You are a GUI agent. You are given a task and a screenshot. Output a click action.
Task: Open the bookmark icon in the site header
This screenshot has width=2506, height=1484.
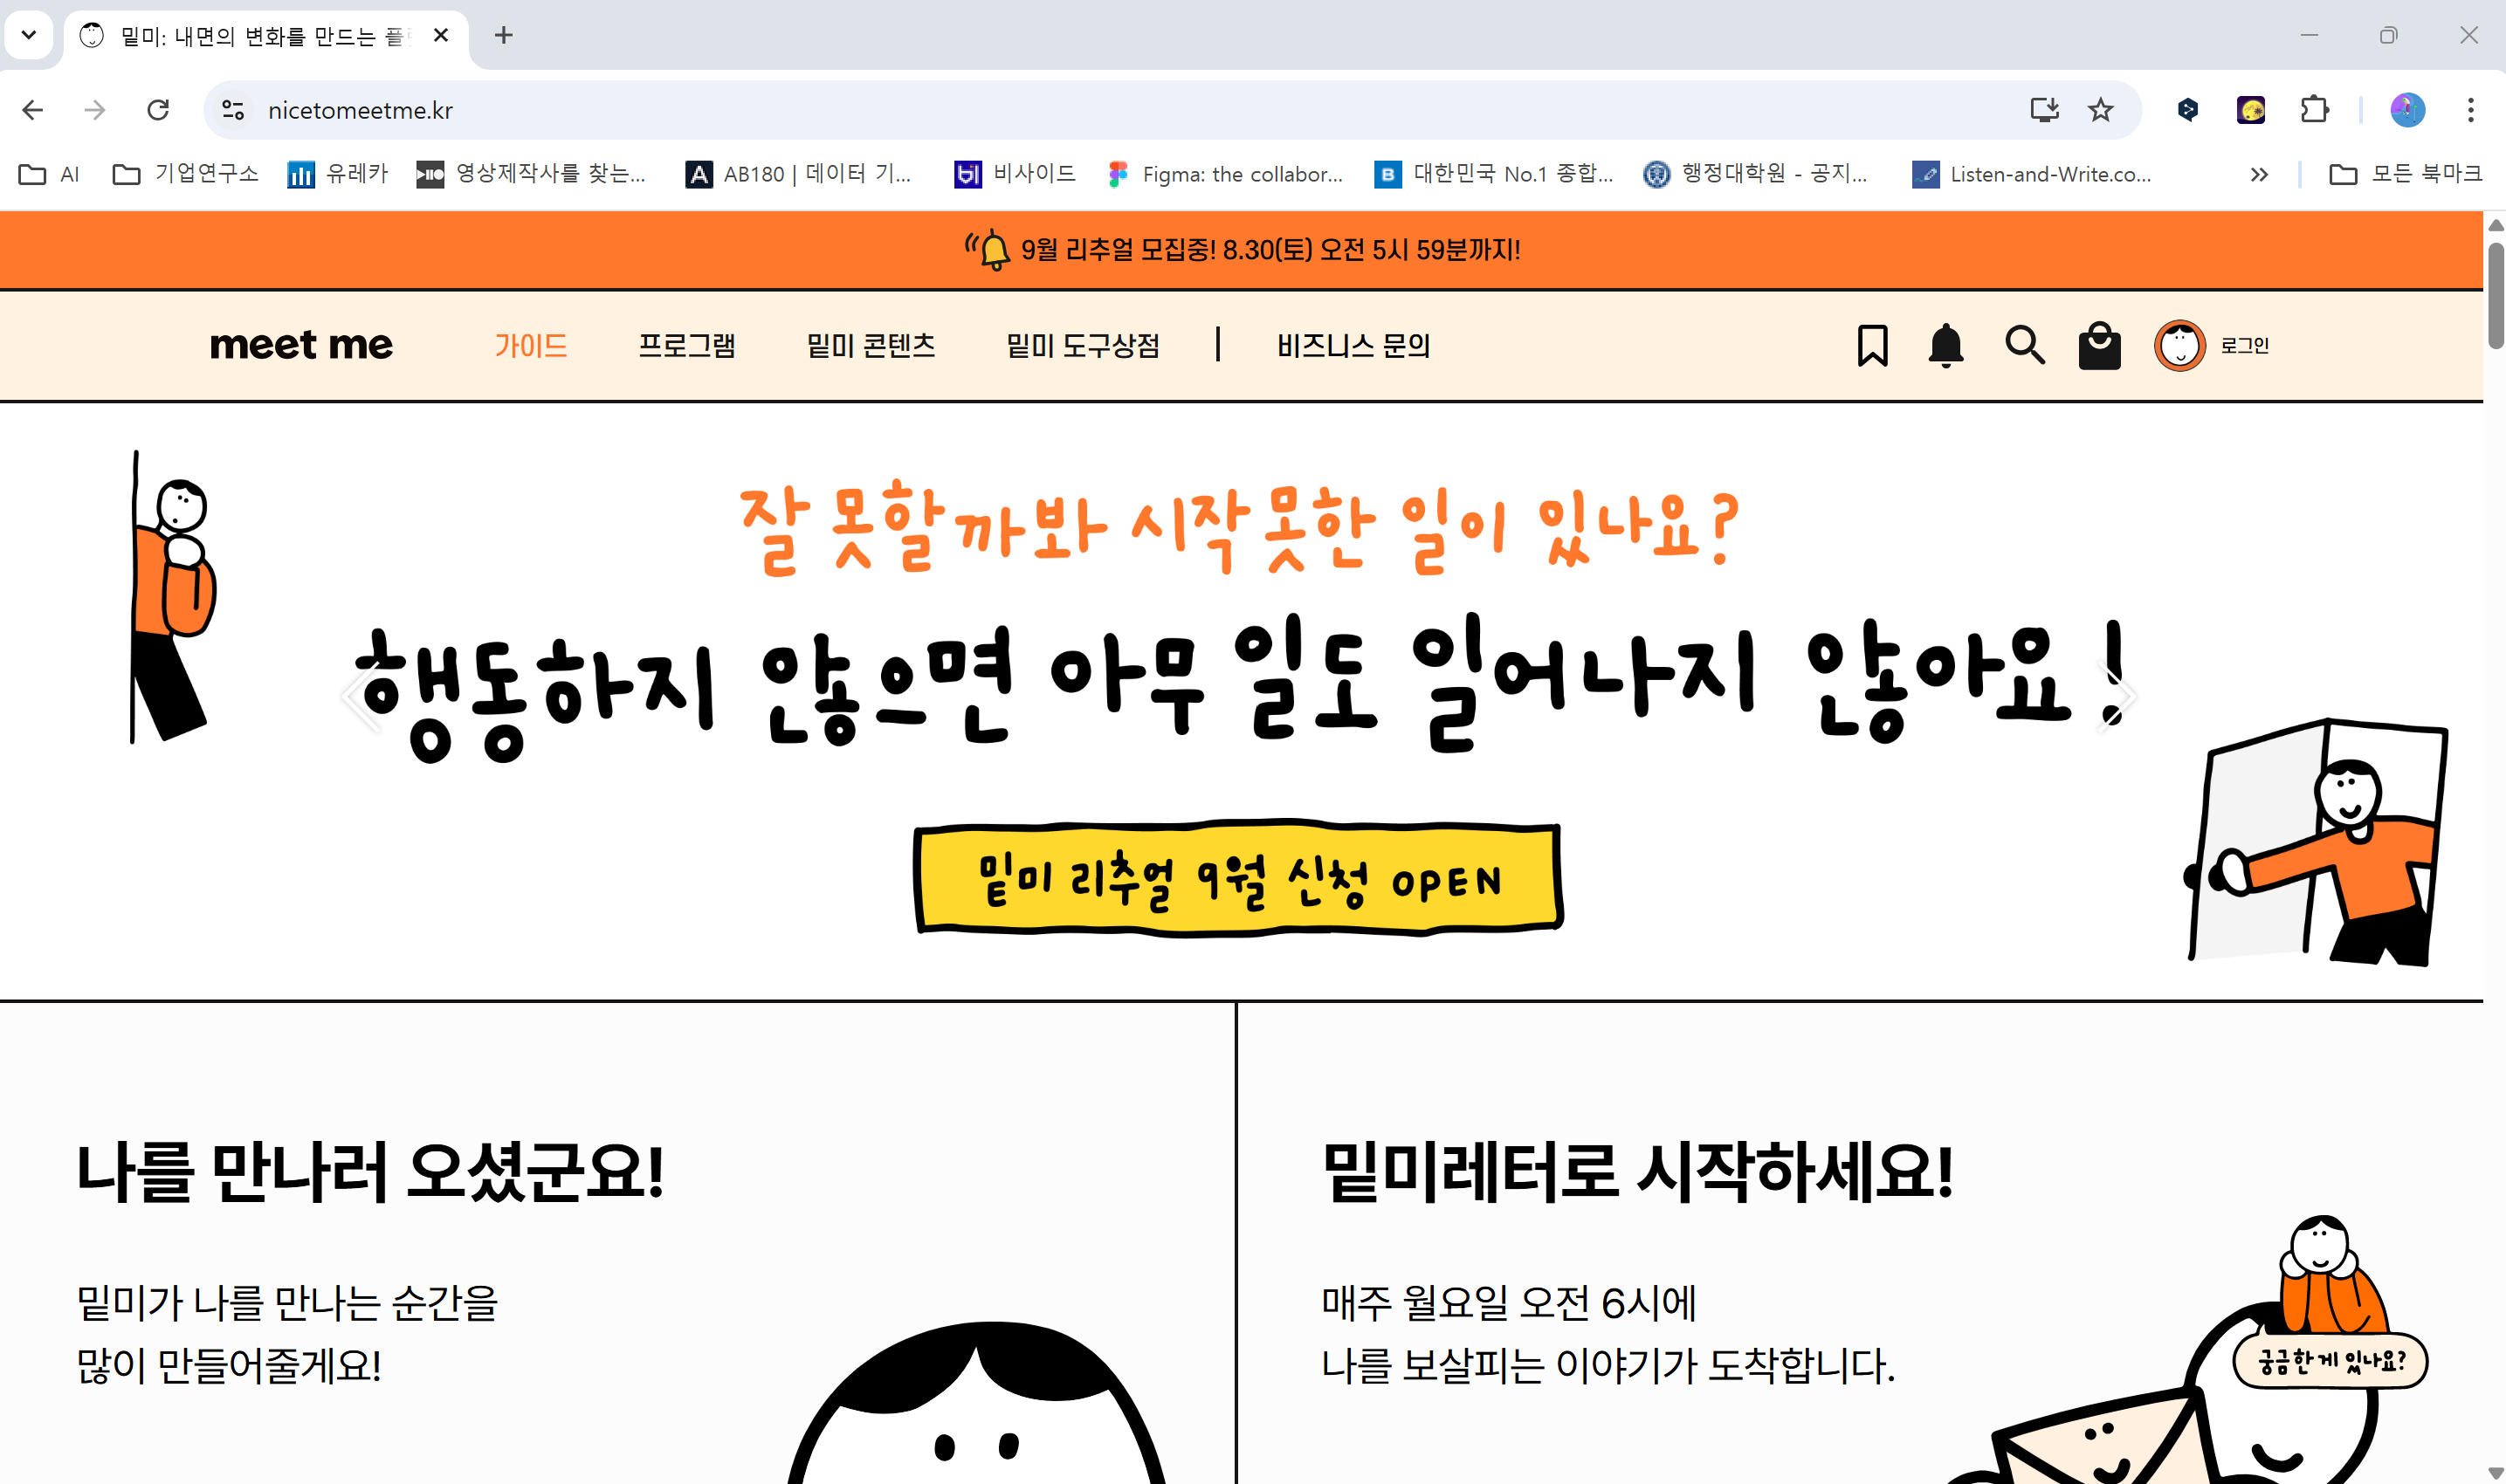click(1872, 345)
